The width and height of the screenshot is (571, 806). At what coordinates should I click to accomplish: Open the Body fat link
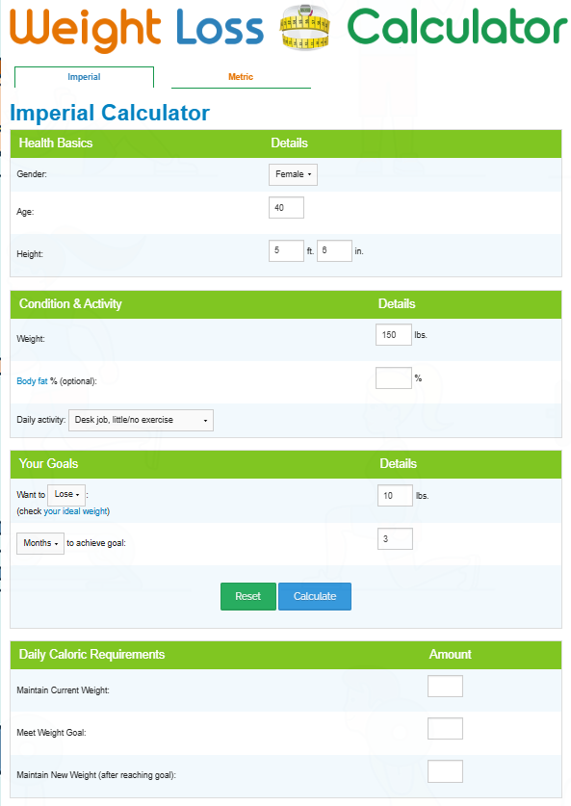click(x=32, y=381)
